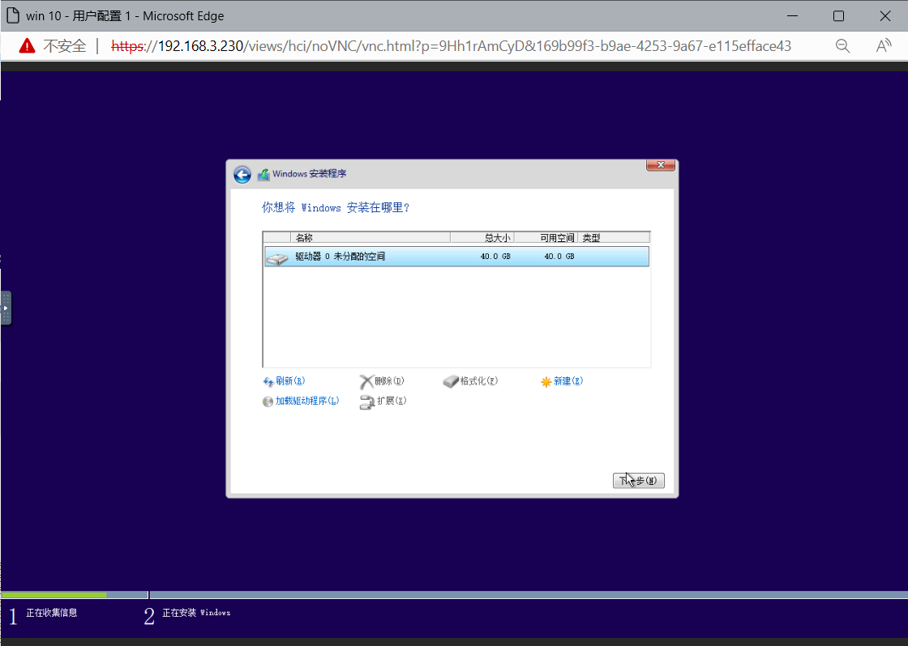This screenshot has width=908, height=646.
Task: Click the 可用空间 column header
Action: 546,238
